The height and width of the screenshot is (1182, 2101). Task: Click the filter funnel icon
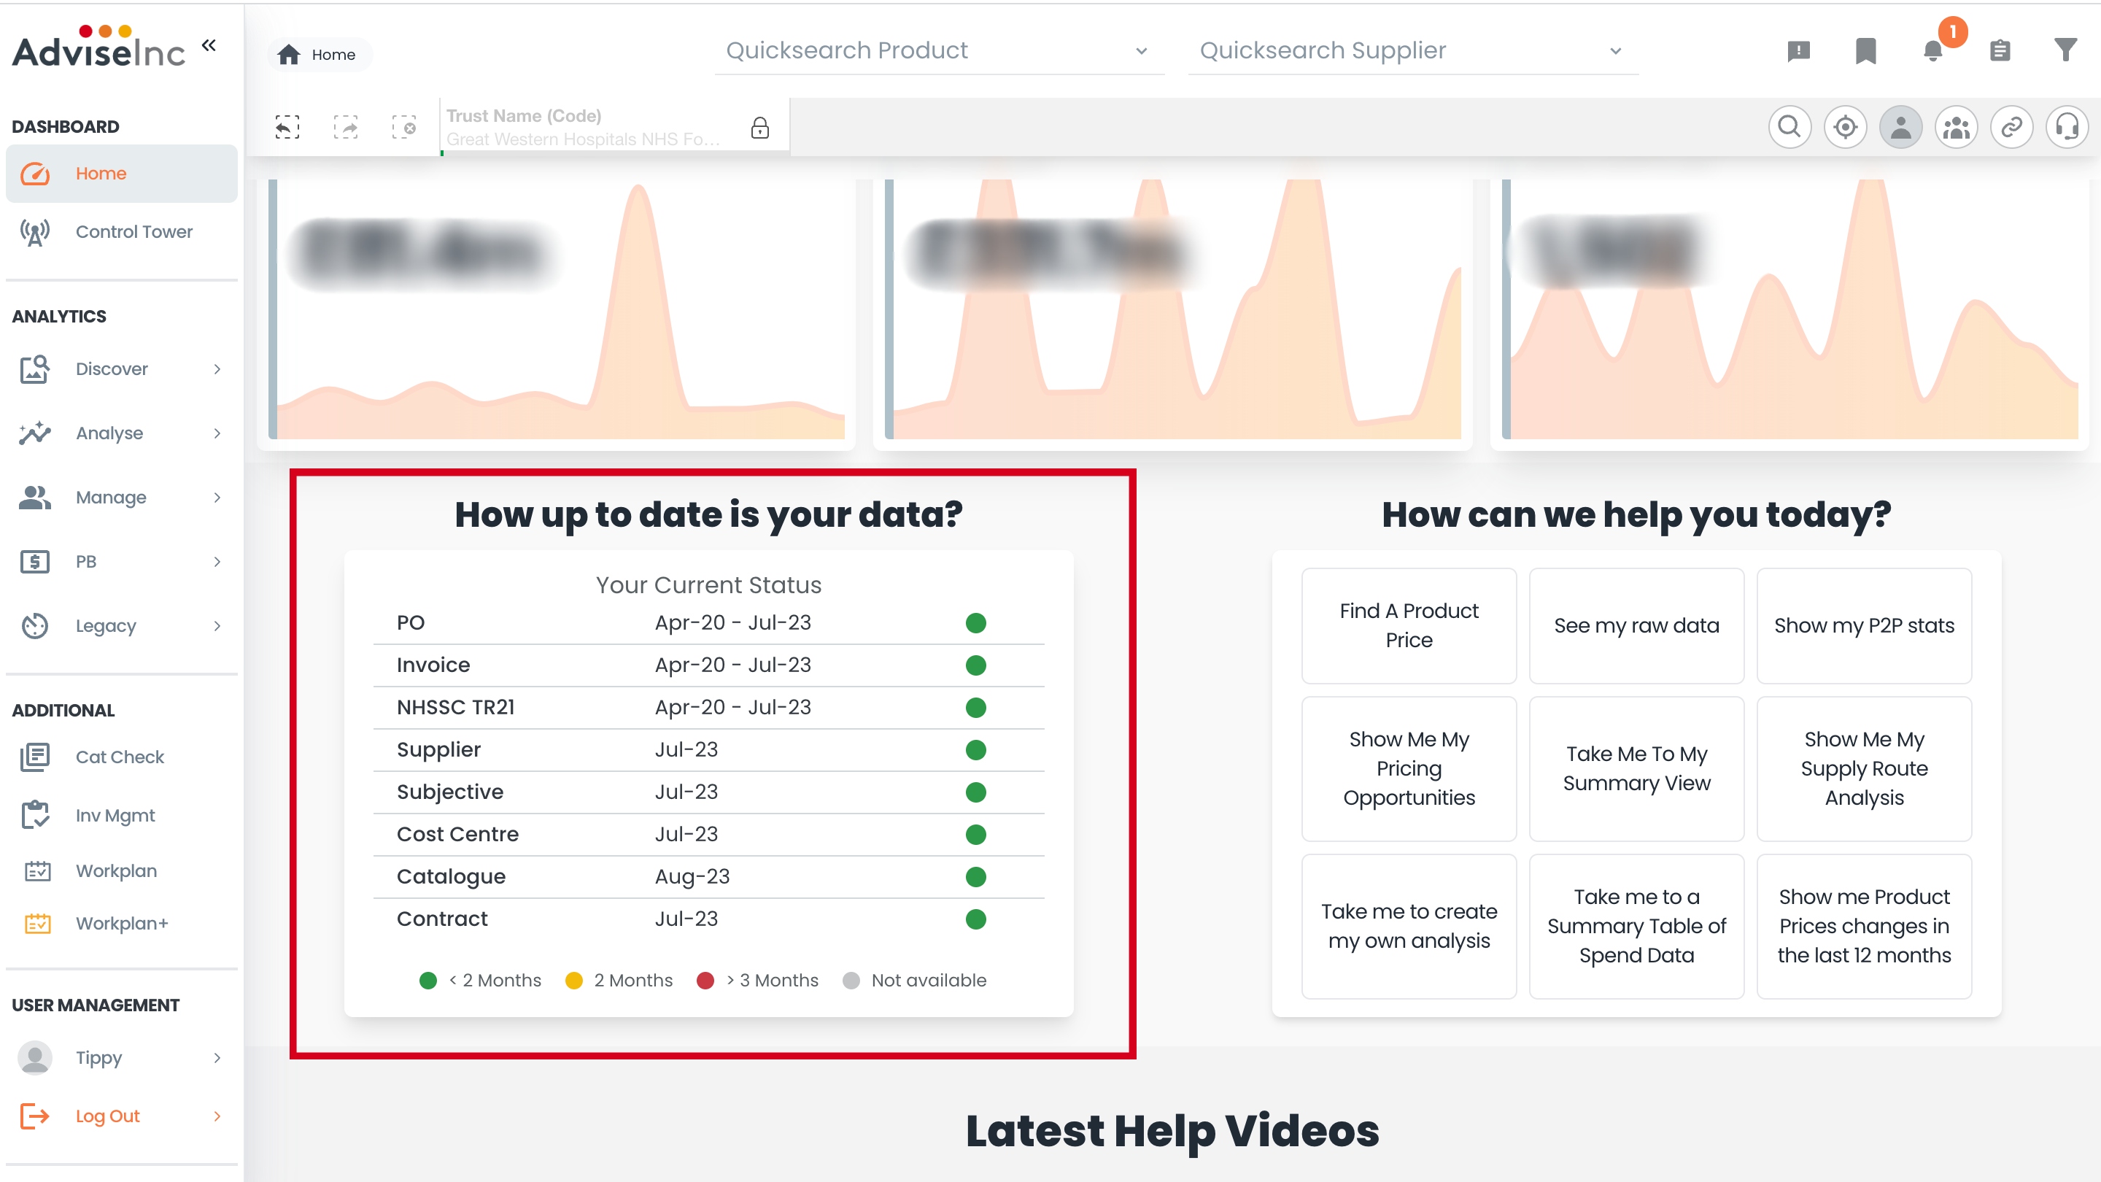2065,50
